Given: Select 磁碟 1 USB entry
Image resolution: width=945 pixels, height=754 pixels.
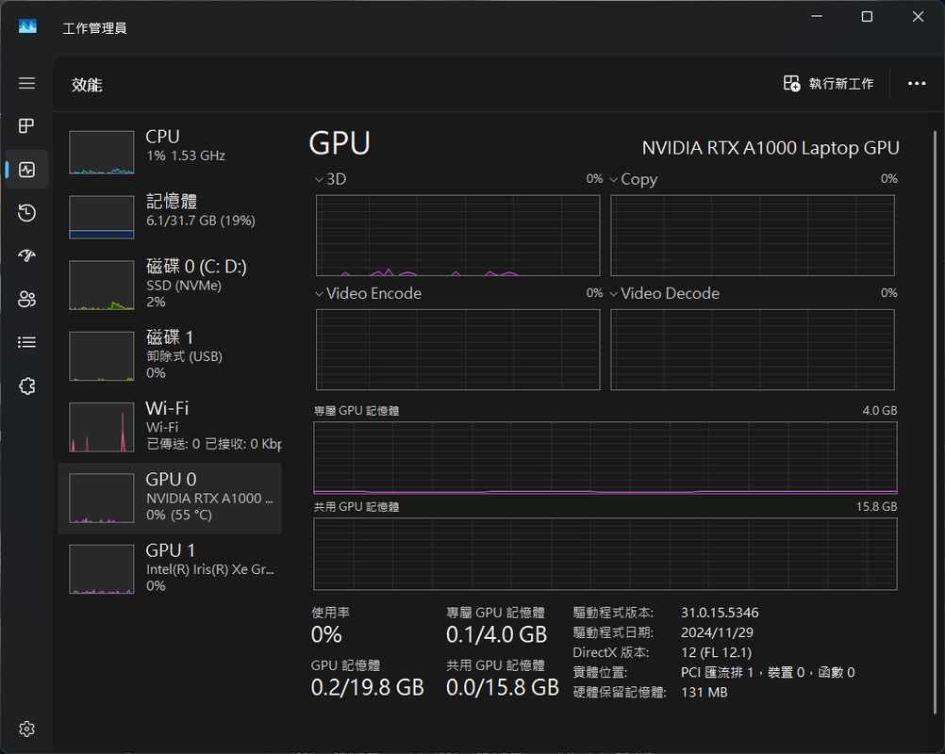Looking at the screenshot, I should tap(170, 355).
